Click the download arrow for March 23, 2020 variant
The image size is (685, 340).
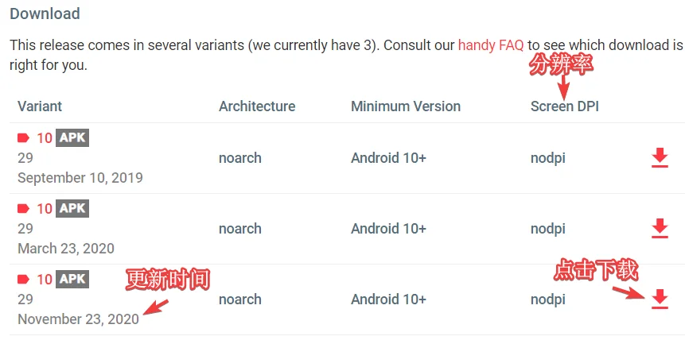pyautogui.click(x=660, y=228)
